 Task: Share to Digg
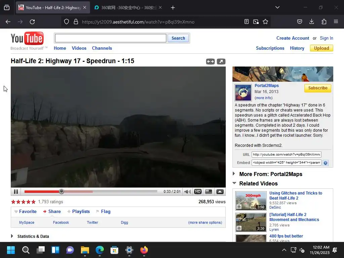(x=124, y=222)
